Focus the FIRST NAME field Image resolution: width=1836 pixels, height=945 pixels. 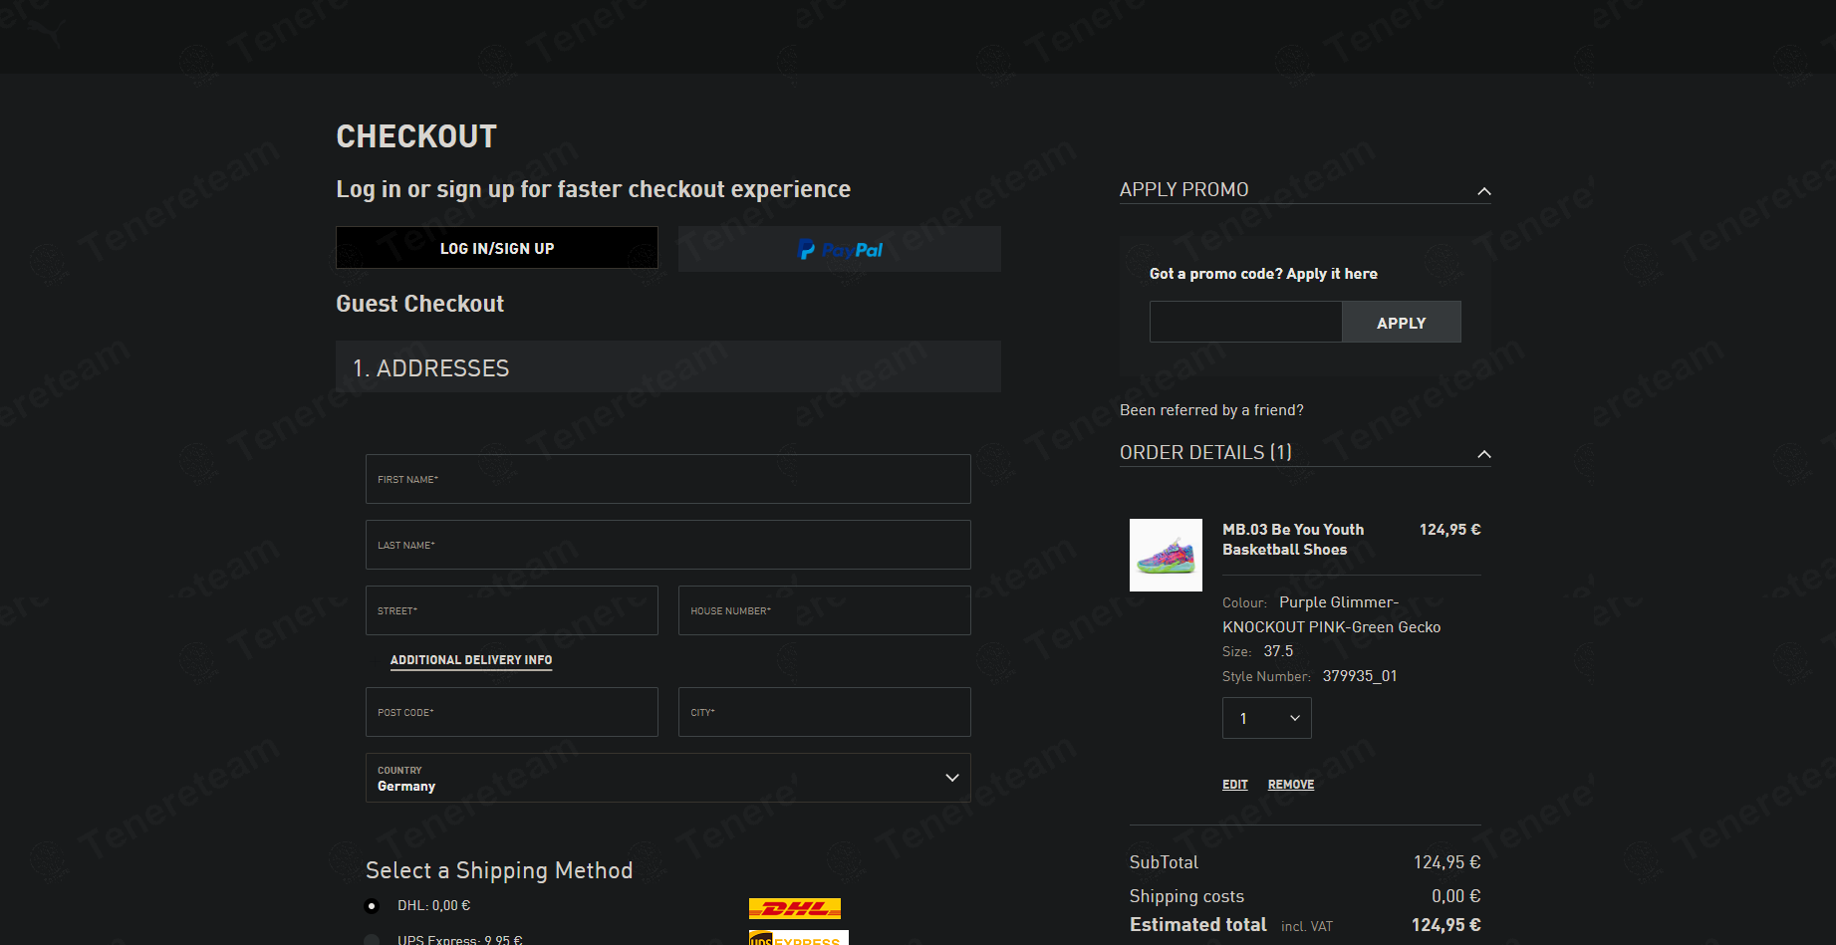pyautogui.click(x=668, y=479)
